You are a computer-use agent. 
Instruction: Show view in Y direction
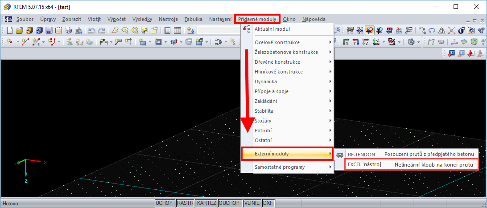pyautogui.click(x=355, y=41)
